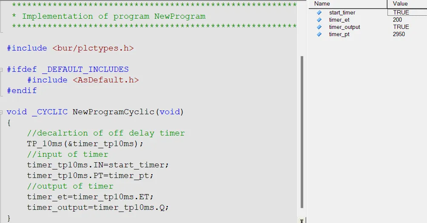
Task: Click the '#endif' line
Action: tap(22, 90)
